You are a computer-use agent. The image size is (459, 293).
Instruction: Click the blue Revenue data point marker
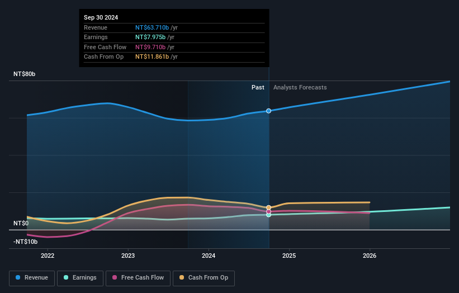pos(269,111)
